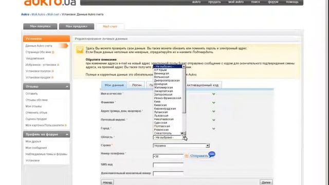Image resolution: width=329 pixels, height=185 pixels.
Task: Open Отзывы обо мне in the sidebar
Action: (x=36, y=100)
